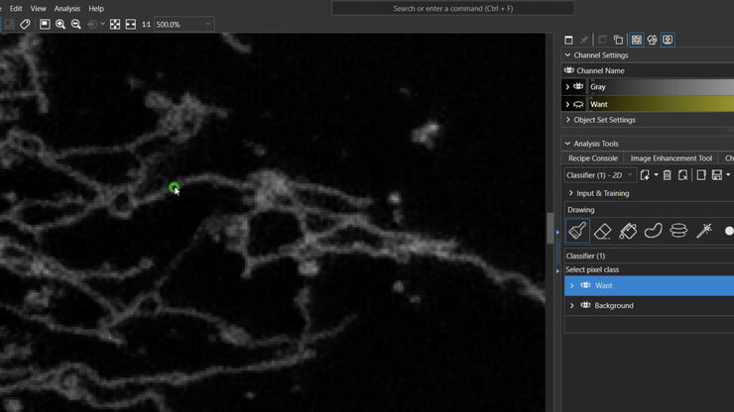Viewport: 734px width, 412px height.
Task: Toggle visibility of Want channel
Action: pos(578,104)
